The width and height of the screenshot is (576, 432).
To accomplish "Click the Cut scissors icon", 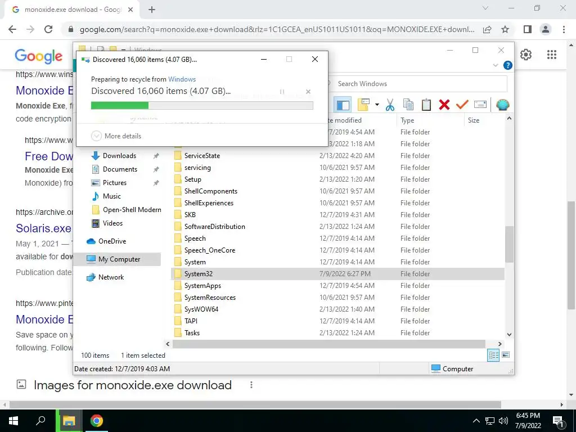I will click(390, 105).
